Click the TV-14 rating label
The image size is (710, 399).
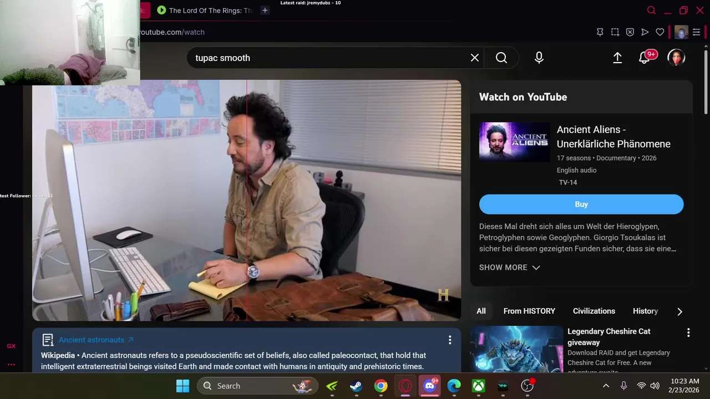568,182
